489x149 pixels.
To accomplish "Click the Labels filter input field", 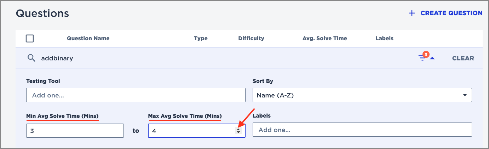I will [x=362, y=130].
